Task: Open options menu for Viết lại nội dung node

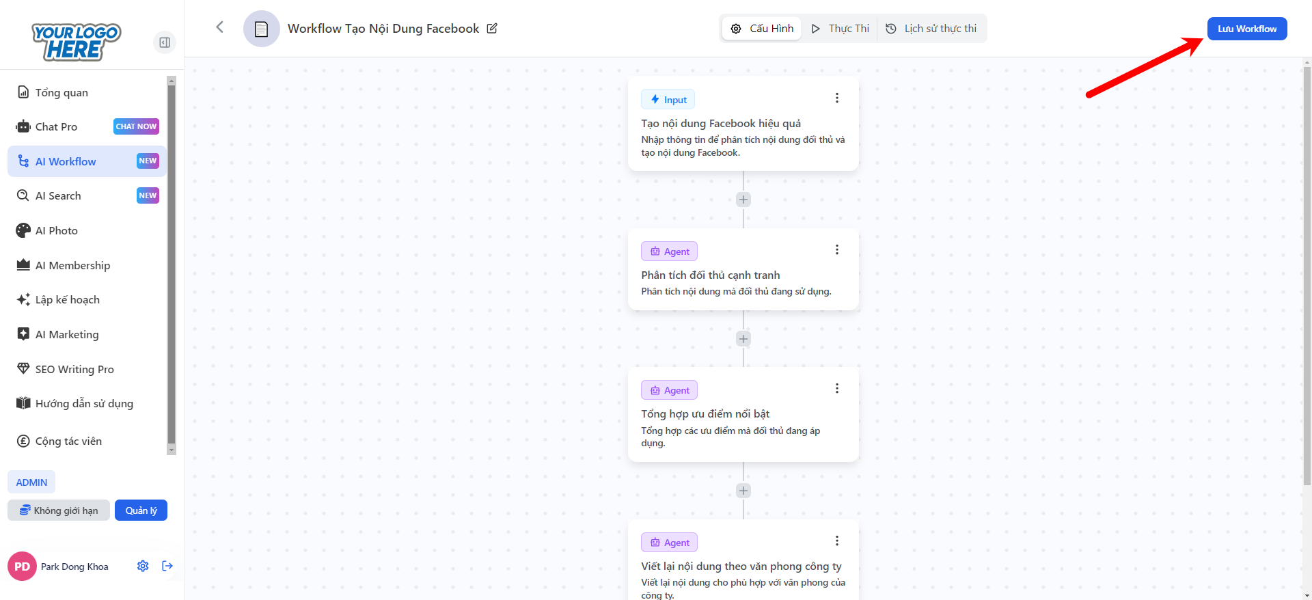Action: pos(837,541)
